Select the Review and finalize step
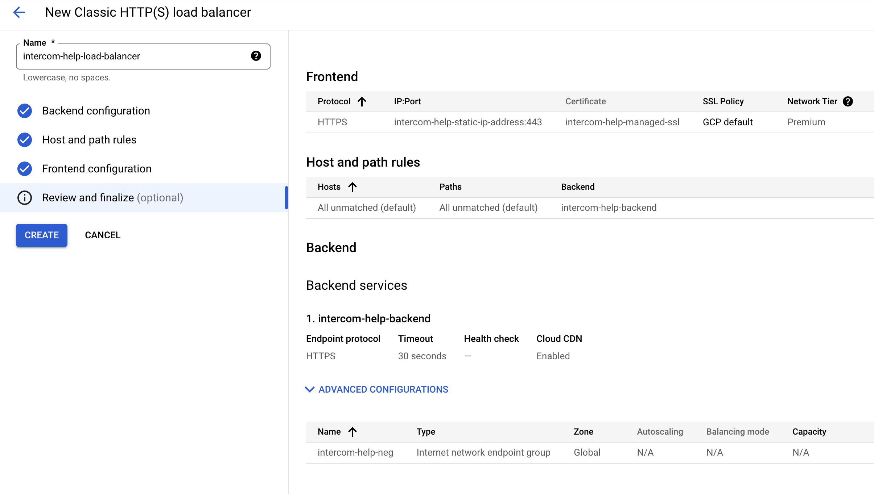This screenshot has height=494, width=874. pos(112,198)
